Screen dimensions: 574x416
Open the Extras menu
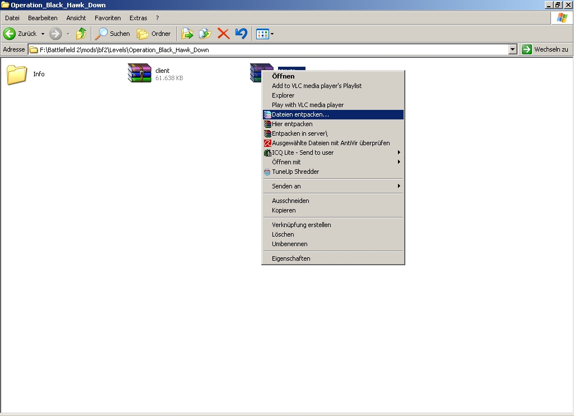pyautogui.click(x=138, y=18)
